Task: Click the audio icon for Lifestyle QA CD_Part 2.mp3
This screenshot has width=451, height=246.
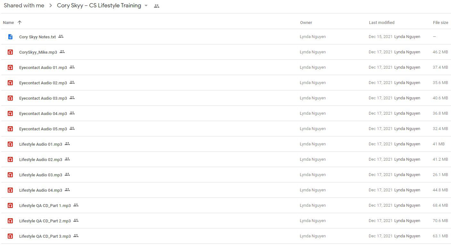Action: [x=10, y=221]
